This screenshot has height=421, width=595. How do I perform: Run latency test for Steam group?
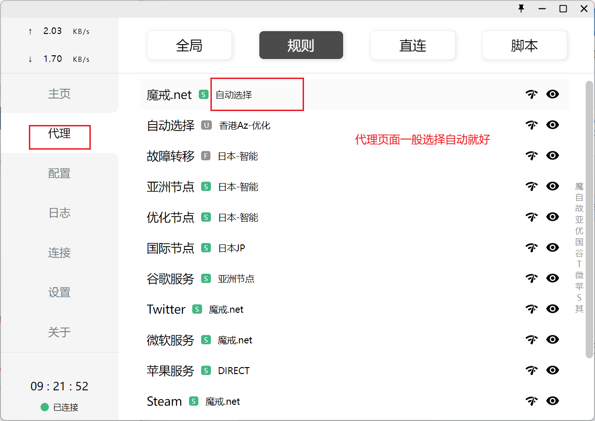coord(531,401)
